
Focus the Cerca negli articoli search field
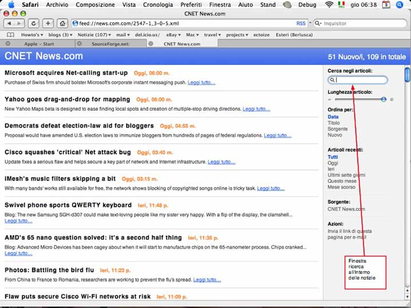point(358,80)
